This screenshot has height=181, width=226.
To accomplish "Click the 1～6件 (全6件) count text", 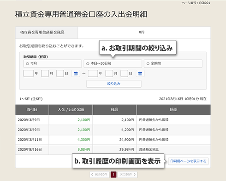I will coord(31,99).
